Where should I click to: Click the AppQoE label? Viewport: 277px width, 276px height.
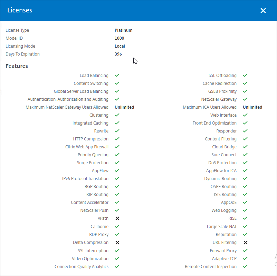point(229,203)
